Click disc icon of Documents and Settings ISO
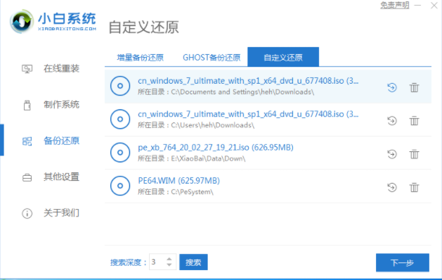The height and width of the screenshot is (280, 442). (x=120, y=86)
